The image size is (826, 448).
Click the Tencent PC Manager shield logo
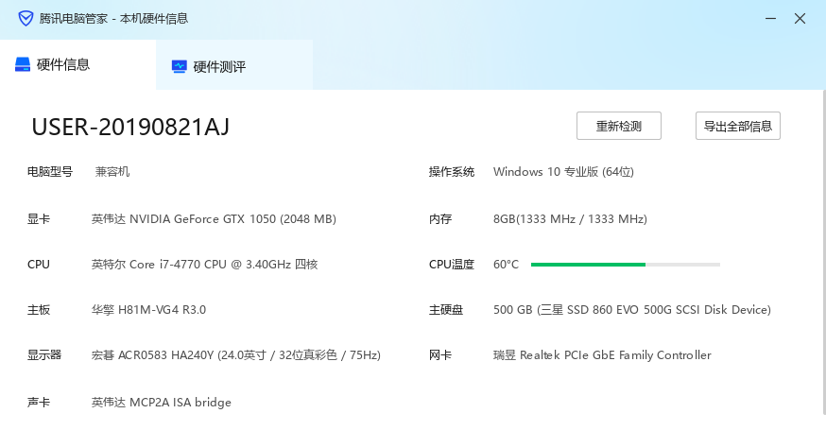click(x=26, y=19)
